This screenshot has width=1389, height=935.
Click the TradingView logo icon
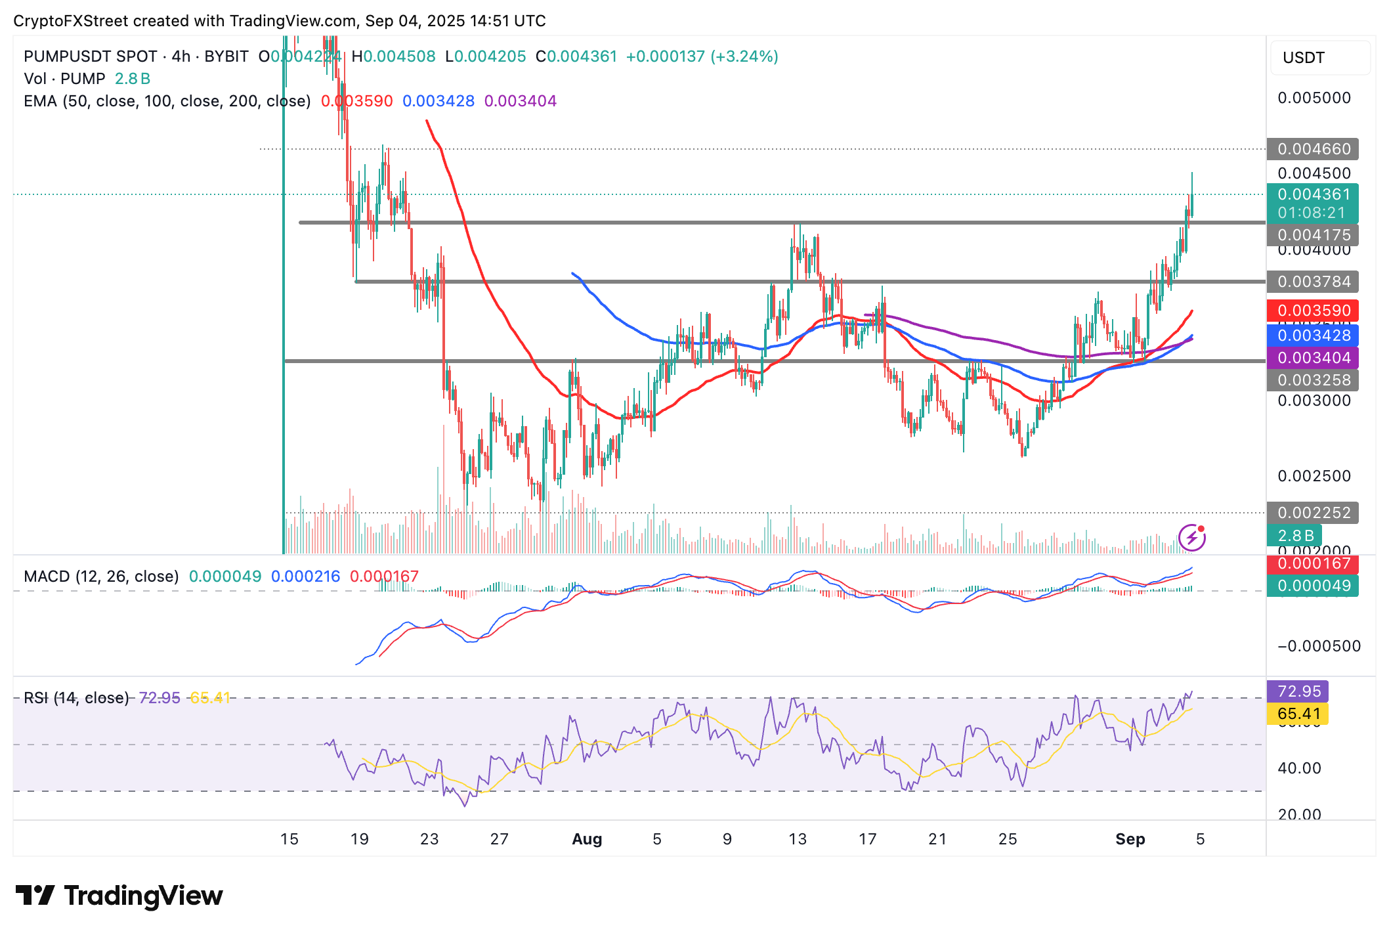coord(35,896)
